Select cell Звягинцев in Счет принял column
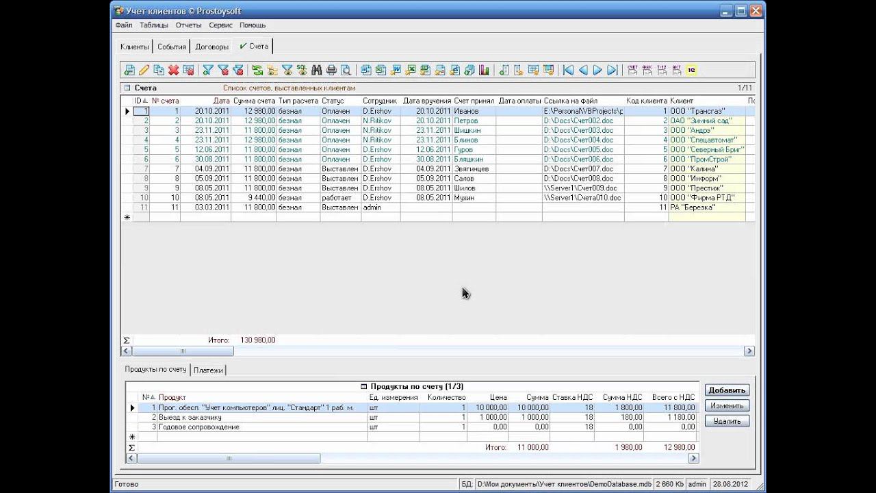 474,168
